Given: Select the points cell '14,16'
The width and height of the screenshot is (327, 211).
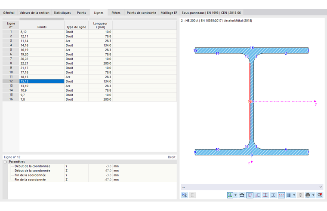Looking at the screenshot, I should [x=42, y=46].
